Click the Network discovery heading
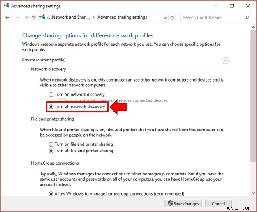The height and width of the screenshot is (212, 257). pyautogui.click(x=49, y=69)
